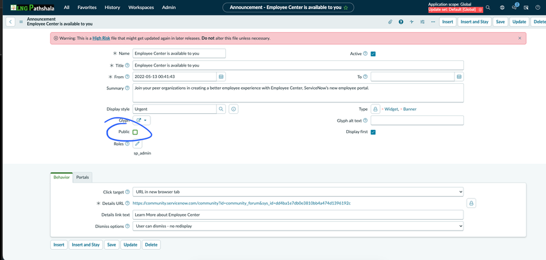Screen dimensions: 546x260
Task: Check the Public checkbox
Action: click(x=135, y=132)
